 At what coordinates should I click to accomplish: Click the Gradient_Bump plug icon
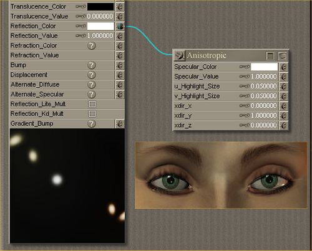pyautogui.click(x=120, y=124)
